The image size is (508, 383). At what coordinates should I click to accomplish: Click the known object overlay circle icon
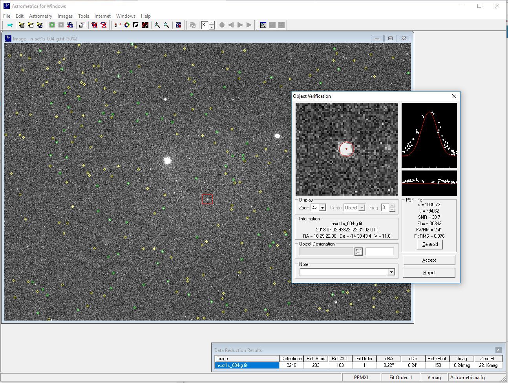coord(127,25)
